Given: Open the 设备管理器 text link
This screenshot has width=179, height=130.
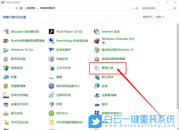Looking at the screenshot, I should (x=109, y=95).
